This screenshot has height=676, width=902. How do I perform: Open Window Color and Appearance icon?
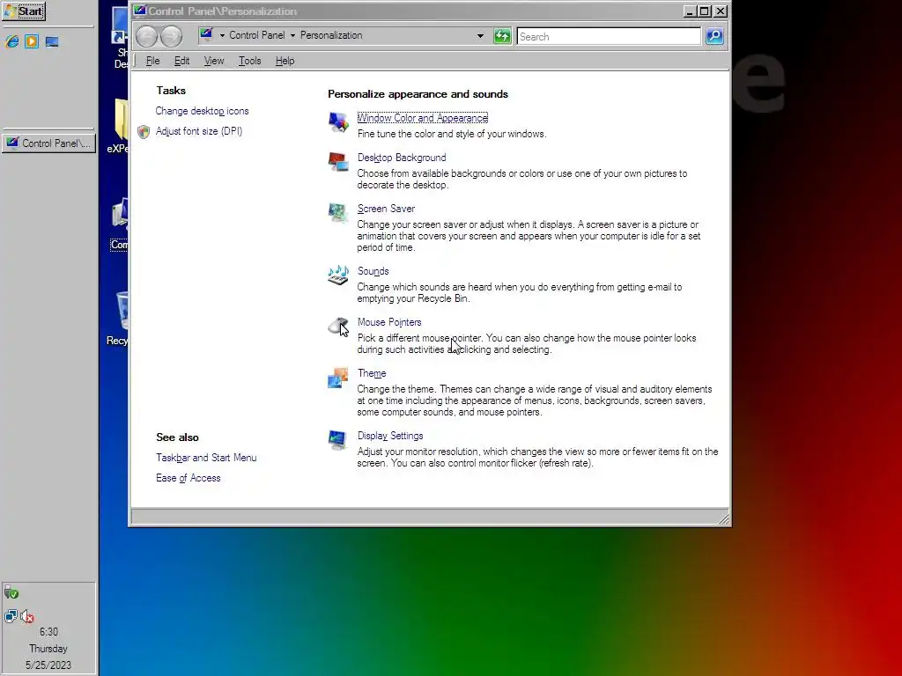click(x=338, y=121)
